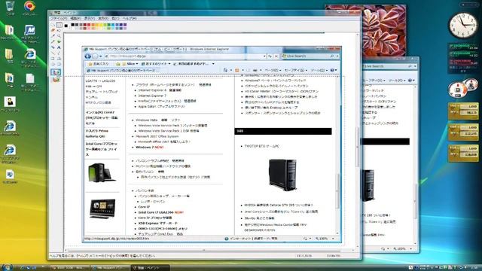Choose the Eraser tool in Paint

53,30
